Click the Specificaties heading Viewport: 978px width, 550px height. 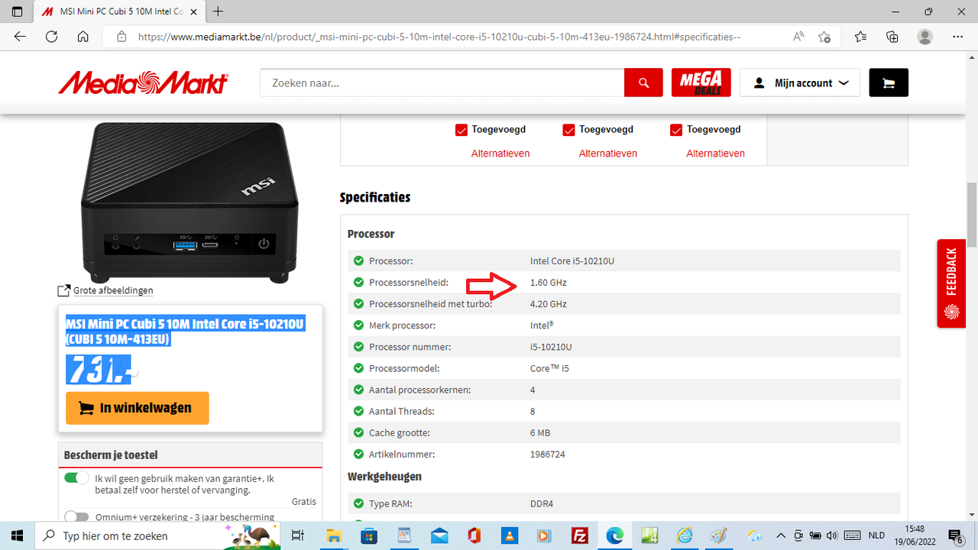coord(375,197)
